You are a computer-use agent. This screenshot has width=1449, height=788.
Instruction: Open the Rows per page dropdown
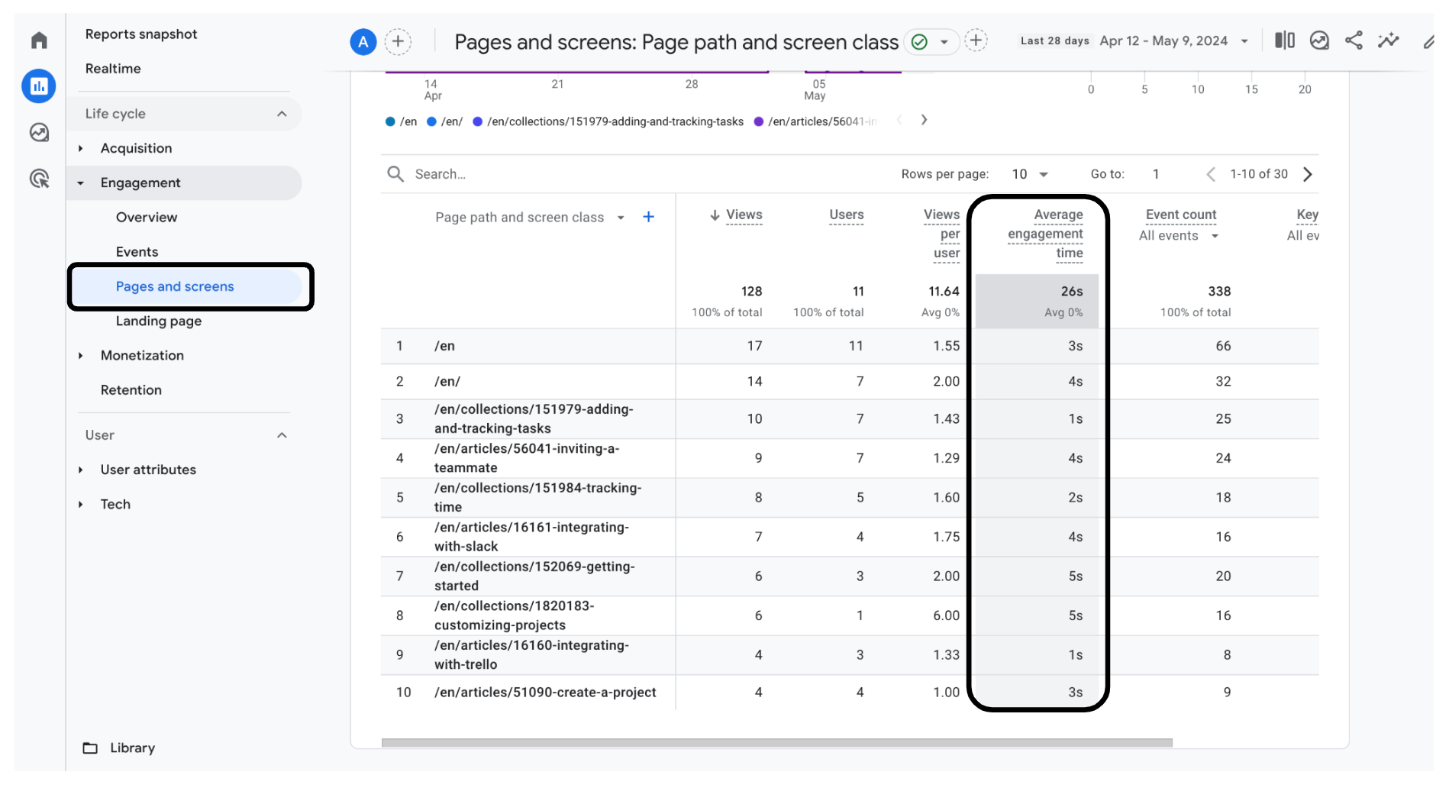click(1030, 174)
